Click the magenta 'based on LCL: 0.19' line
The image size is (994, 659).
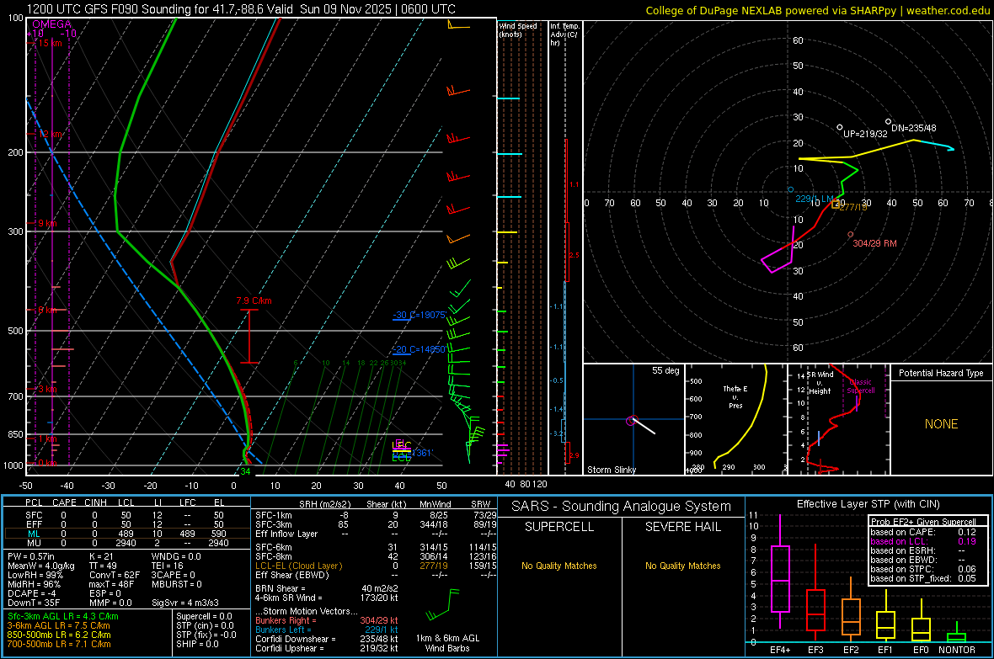tap(923, 541)
